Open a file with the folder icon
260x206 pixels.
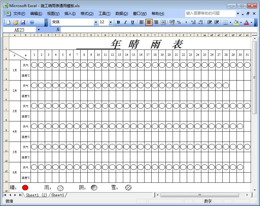tap(15, 22)
